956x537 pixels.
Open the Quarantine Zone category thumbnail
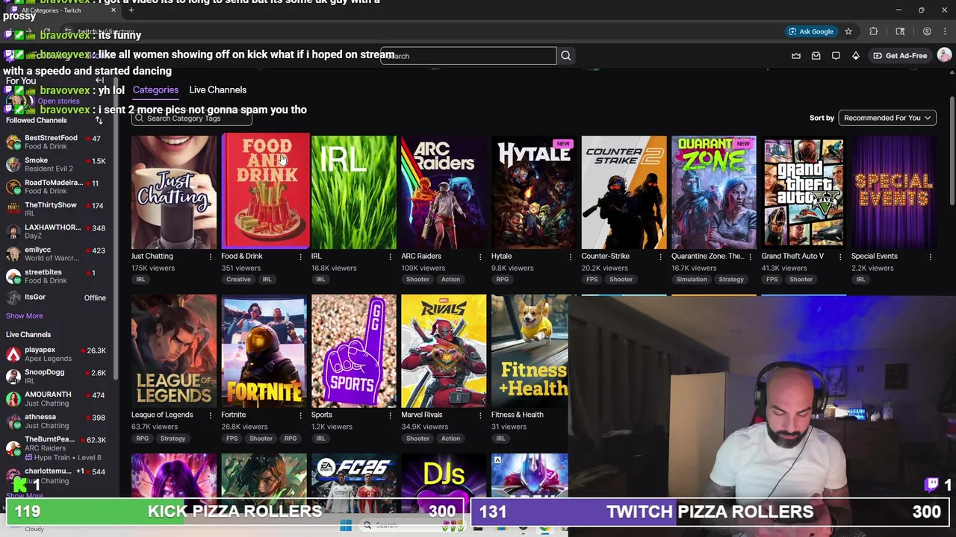click(x=714, y=192)
